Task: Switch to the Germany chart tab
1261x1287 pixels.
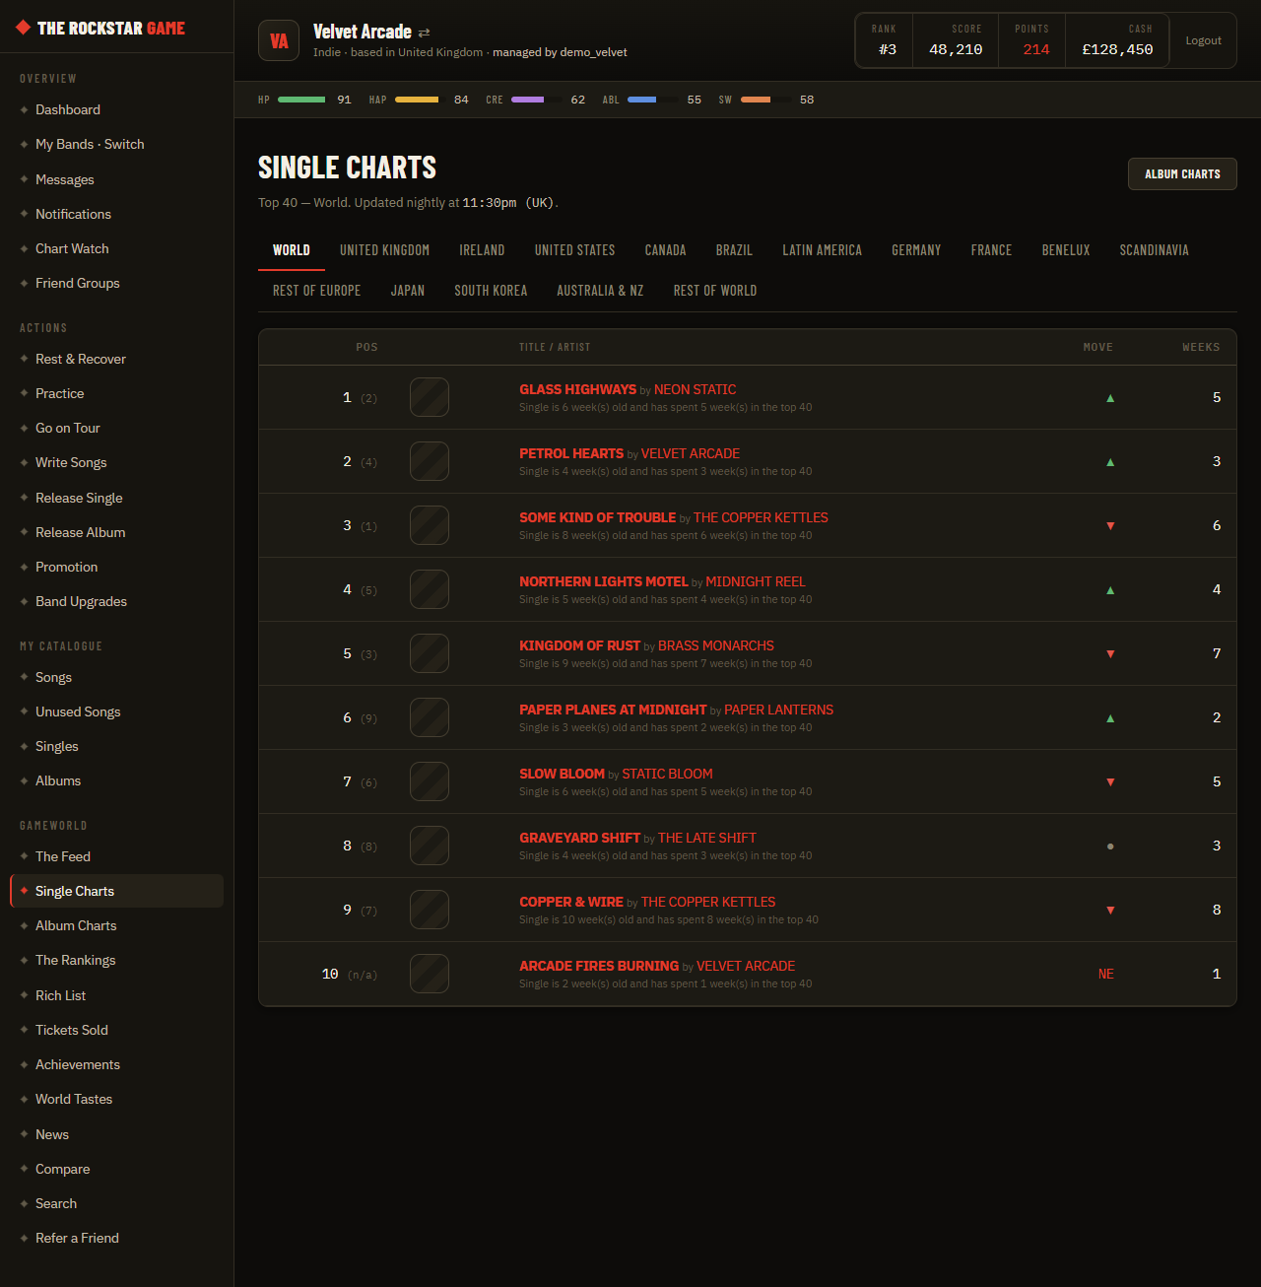Action: 916,250
